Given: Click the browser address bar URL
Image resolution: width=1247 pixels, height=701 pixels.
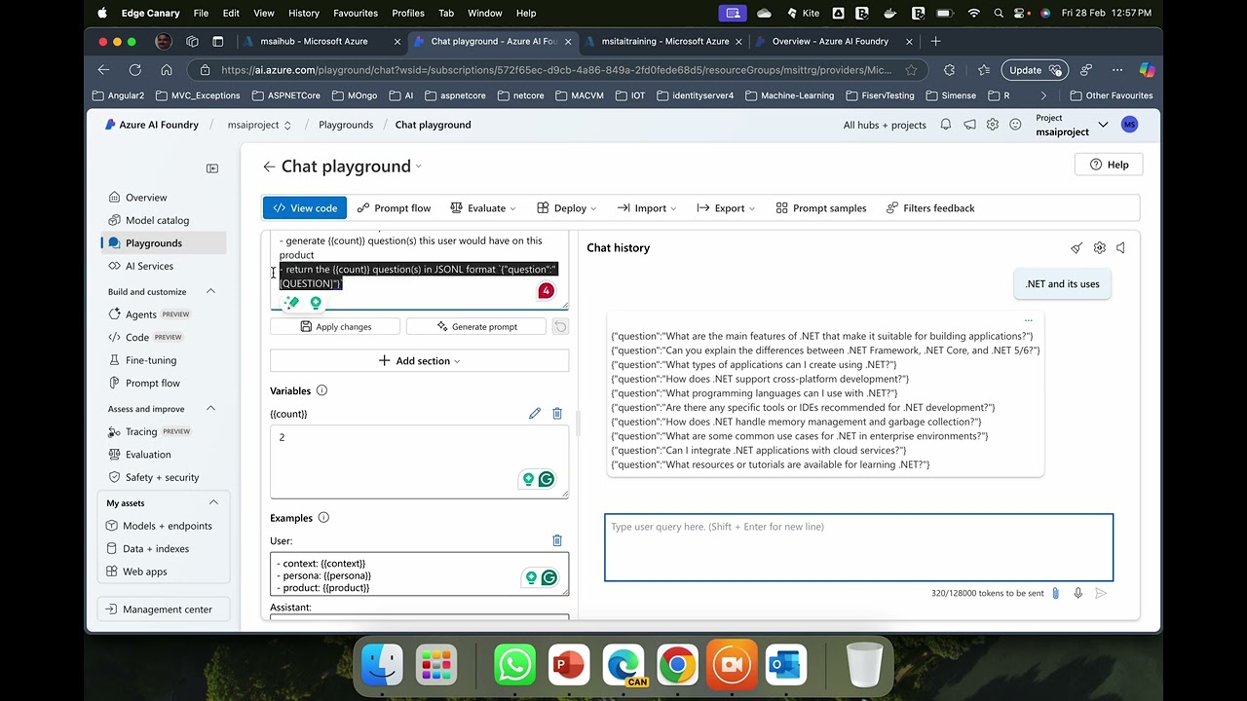Looking at the screenshot, I should point(555,70).
